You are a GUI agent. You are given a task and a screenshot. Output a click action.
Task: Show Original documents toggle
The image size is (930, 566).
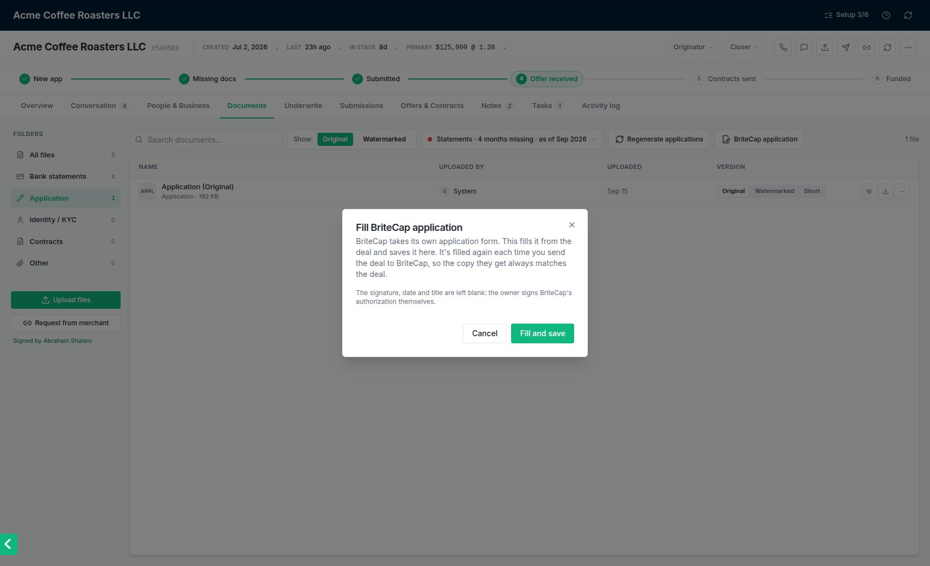click(335, 139)
